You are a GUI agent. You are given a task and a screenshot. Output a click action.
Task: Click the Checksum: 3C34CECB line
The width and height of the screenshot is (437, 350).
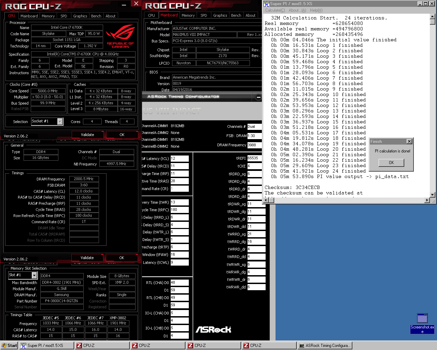292,187
